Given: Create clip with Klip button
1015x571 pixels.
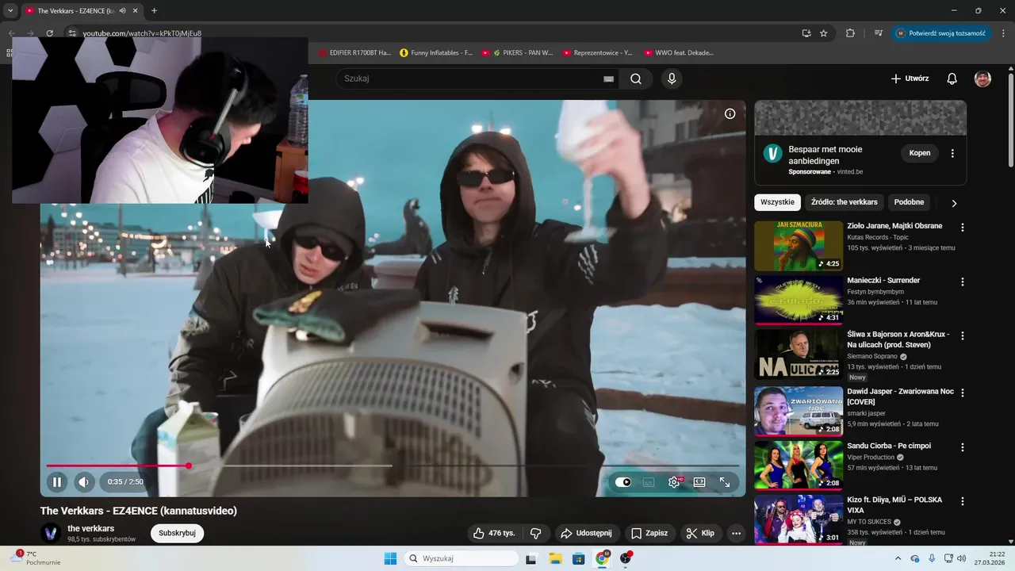Looking at the screenshot, I should [700, 533].
